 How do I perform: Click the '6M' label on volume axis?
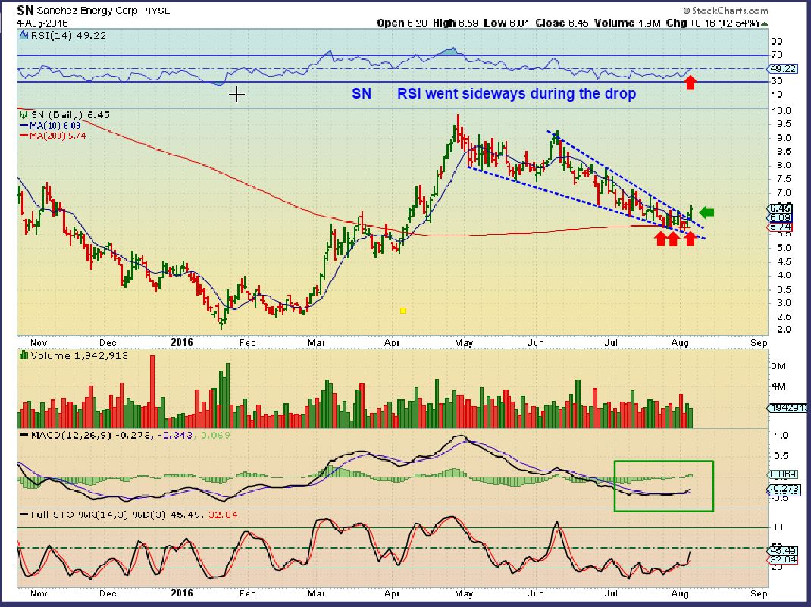point(778,366)
